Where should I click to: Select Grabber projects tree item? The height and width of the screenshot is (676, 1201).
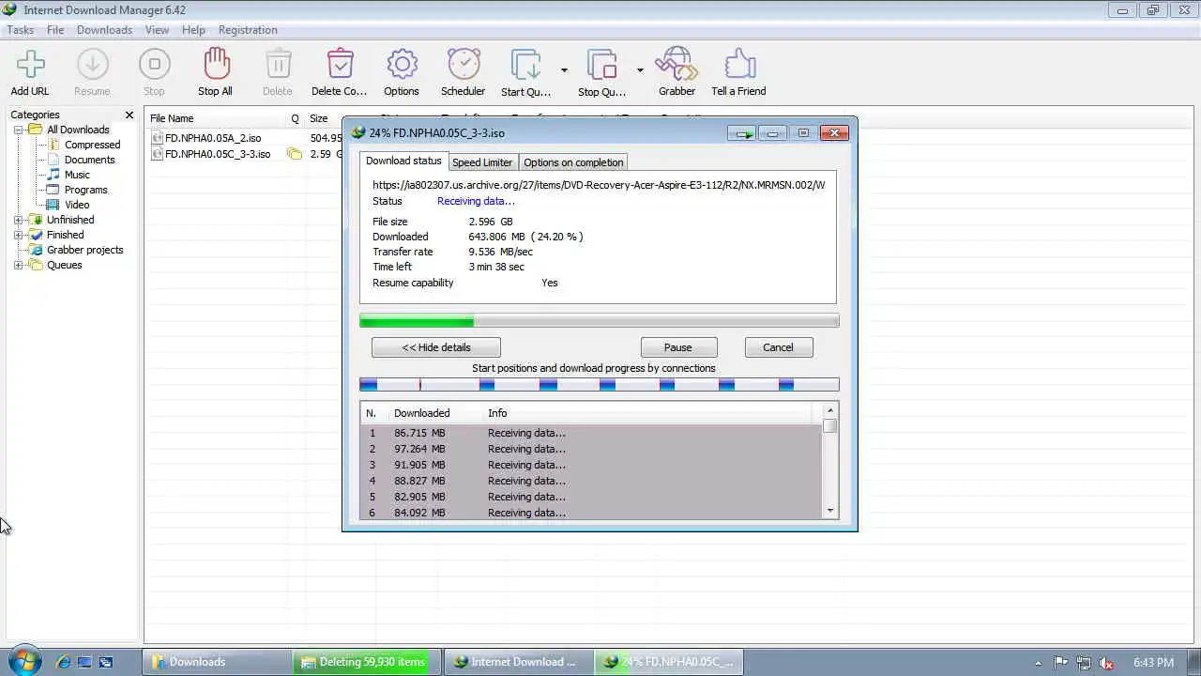click(x=84, y=250)
